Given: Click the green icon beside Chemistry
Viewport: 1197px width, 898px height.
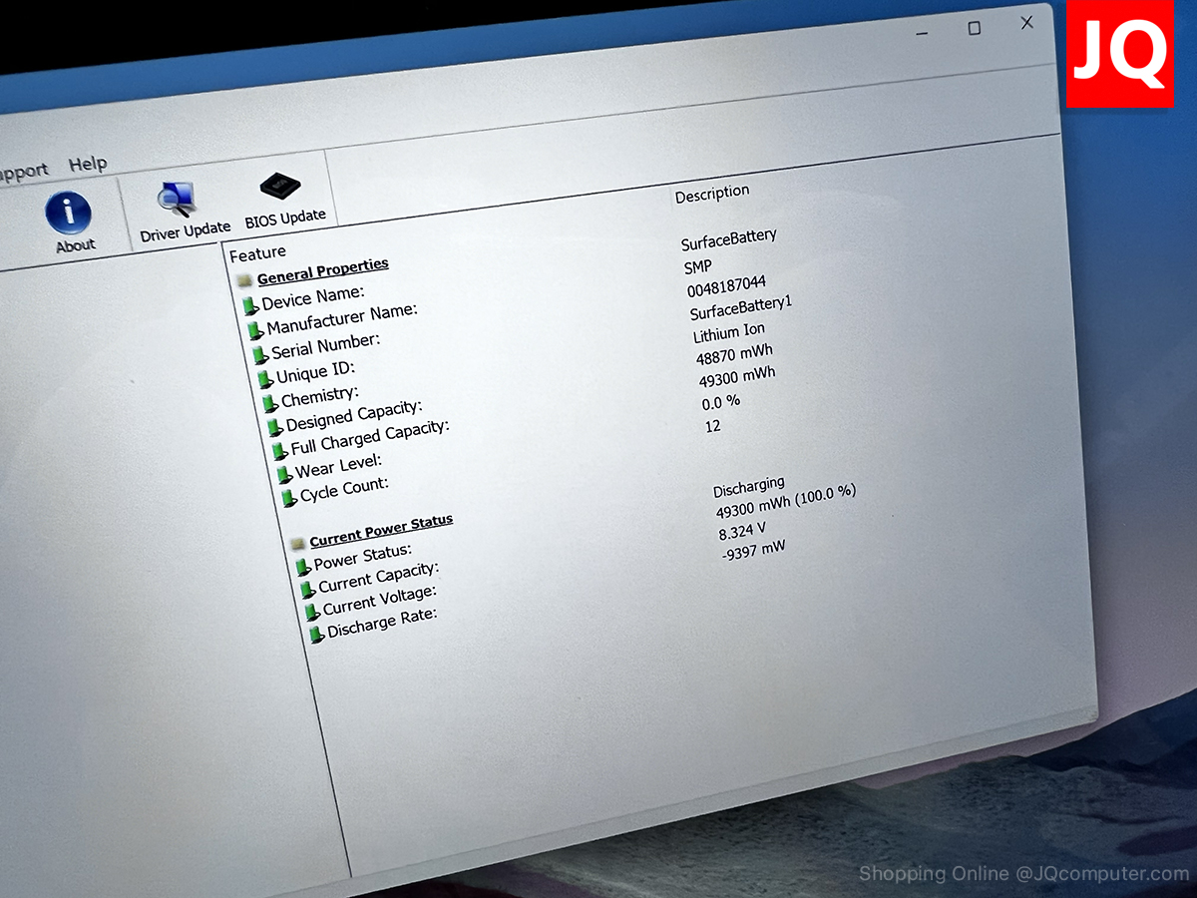Looking at the screenshot, I should coord(269,402).
